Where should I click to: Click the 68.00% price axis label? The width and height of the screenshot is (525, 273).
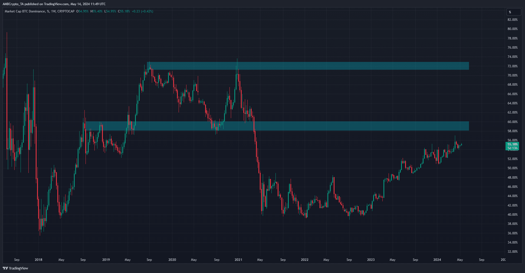tap(513, 85)
